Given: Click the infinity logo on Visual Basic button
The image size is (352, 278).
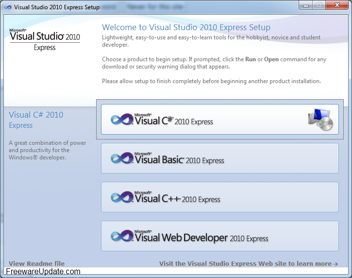Looking at the screenshot, I should coord(122,158).
